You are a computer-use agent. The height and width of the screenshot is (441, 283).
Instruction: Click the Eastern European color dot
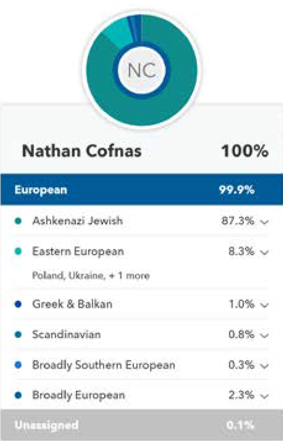point(18,251)
